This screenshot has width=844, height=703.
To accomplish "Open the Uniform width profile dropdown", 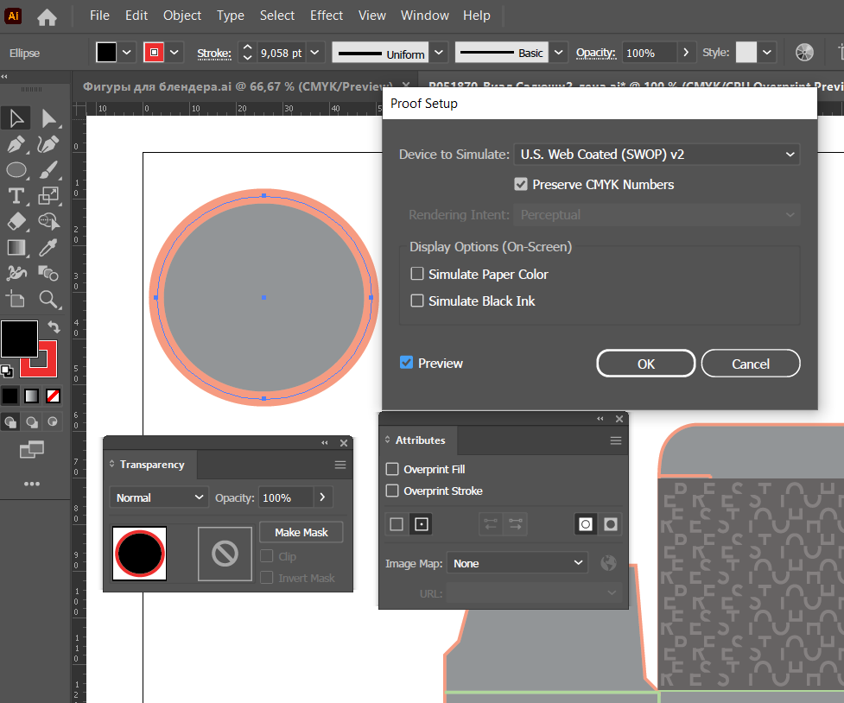I will click(x=439, y=53).
